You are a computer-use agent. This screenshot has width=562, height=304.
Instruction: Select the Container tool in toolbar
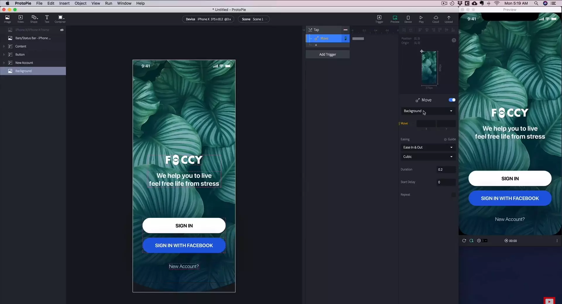[x=60, y=19]
